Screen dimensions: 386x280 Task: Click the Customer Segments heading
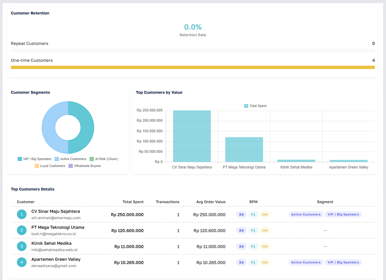pos(30,93)
